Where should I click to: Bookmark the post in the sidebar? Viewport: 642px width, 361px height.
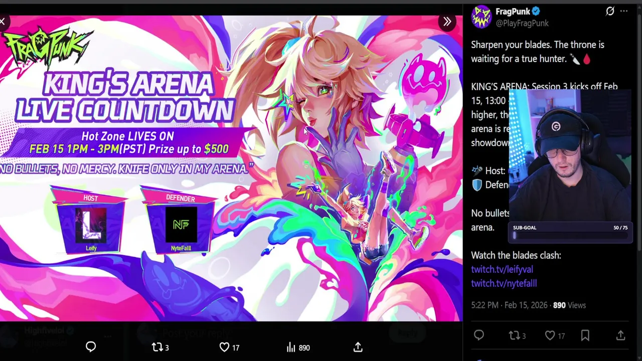(x=585, y=335)
